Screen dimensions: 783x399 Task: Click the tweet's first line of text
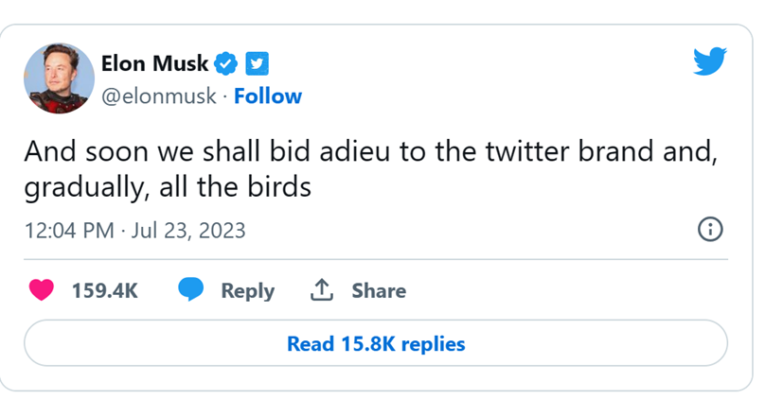click(368, 153)
